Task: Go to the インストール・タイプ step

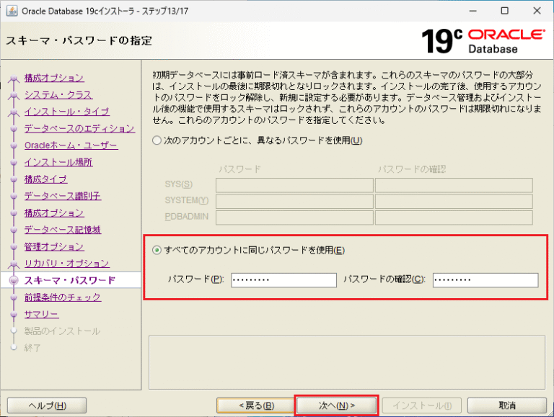Action: click(x=67, y=112)
